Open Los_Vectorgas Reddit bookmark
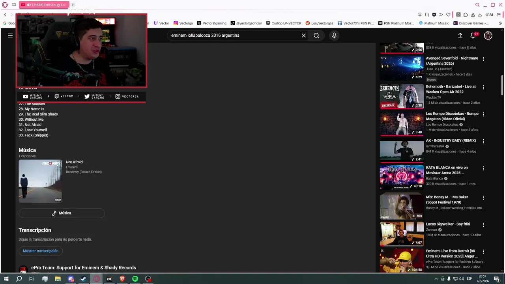 coord(319,23)
